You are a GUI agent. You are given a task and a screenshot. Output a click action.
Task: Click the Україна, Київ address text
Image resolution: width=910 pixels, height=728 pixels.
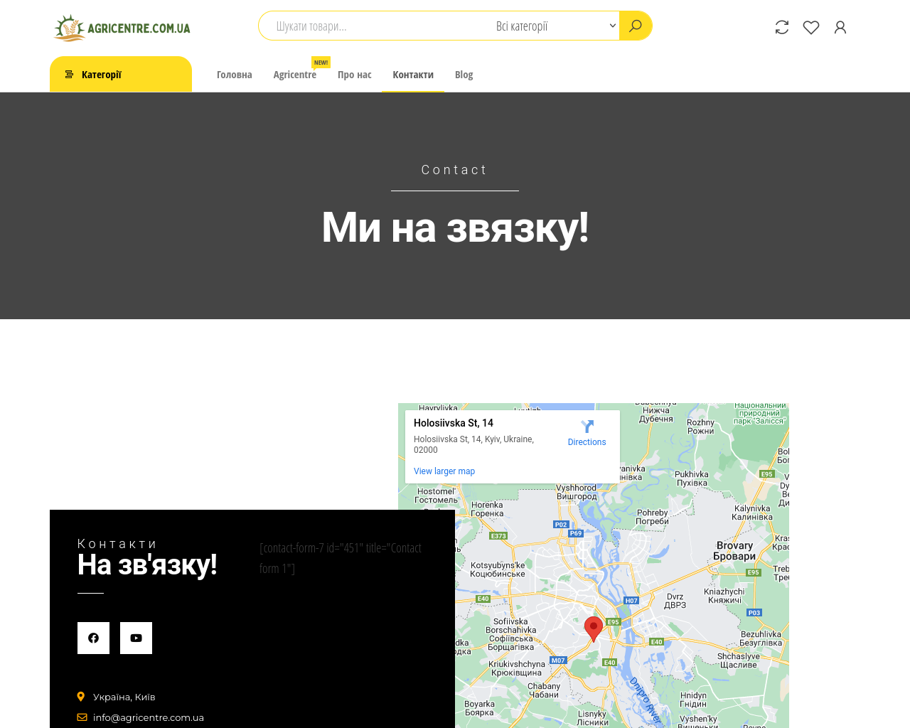(124, 697)
